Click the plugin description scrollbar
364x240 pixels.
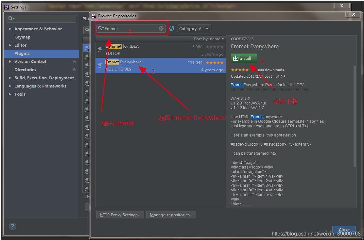point(355,116)
